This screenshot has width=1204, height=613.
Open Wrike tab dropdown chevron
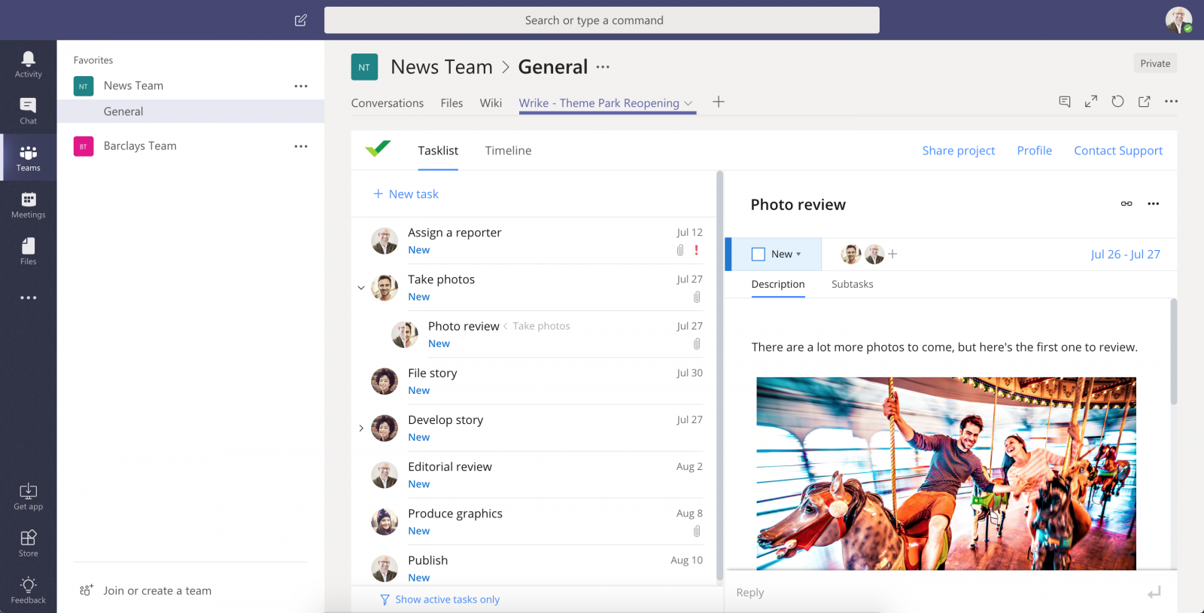(689, 103)
